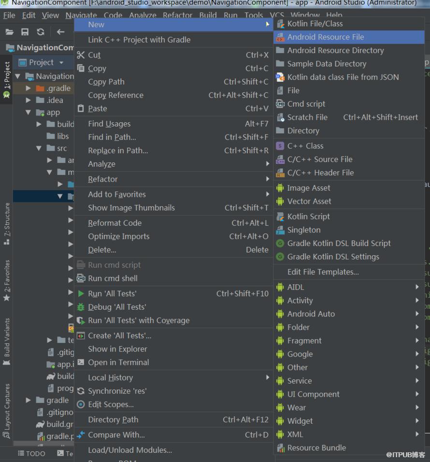This screenshot has width=430, height=462.
Task: Select the libs folder in tree
Action: [x=57, y=136]
